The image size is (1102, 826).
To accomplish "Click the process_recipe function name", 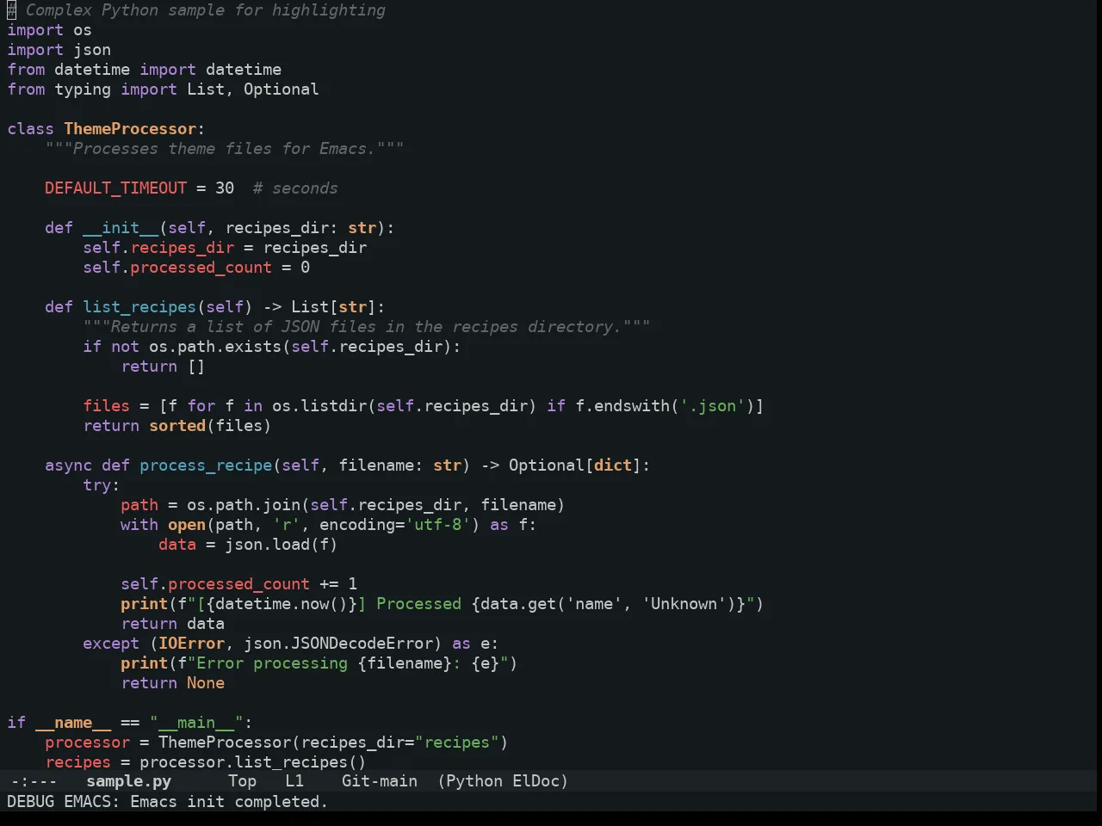I will pos(206,465).
